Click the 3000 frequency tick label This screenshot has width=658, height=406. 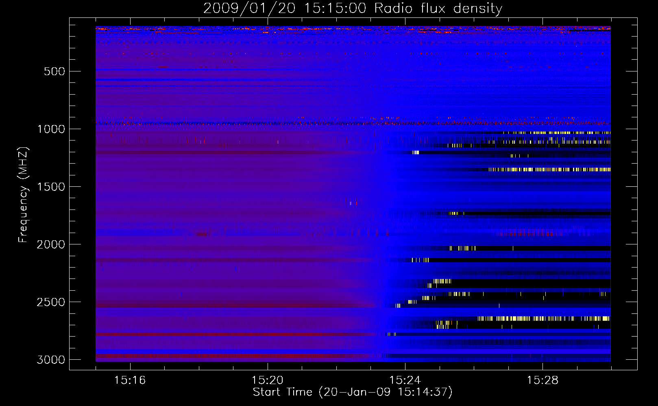coord(51,360)
